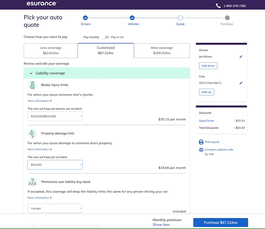Screen dimensions: 265x229
Task: Click the Purchase step label
Action: [227, 24]
